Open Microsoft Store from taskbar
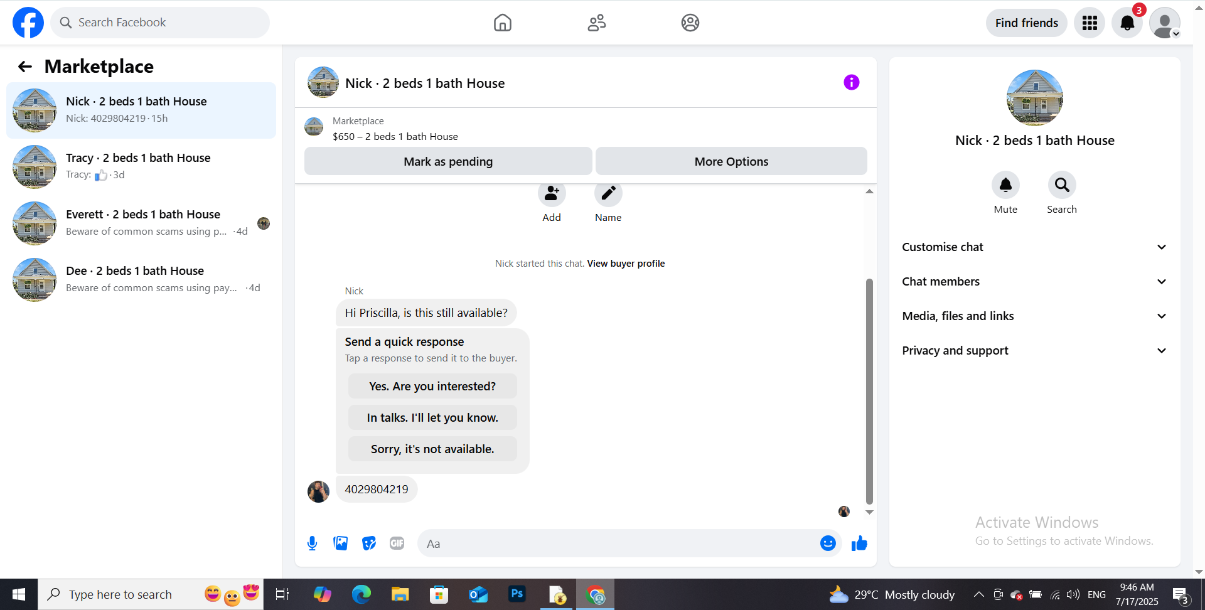Viewport: 1205px width, 610px height. [x=439, y=594]
